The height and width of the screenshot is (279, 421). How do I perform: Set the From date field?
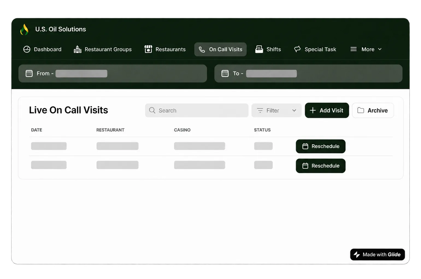coord(113,74)
